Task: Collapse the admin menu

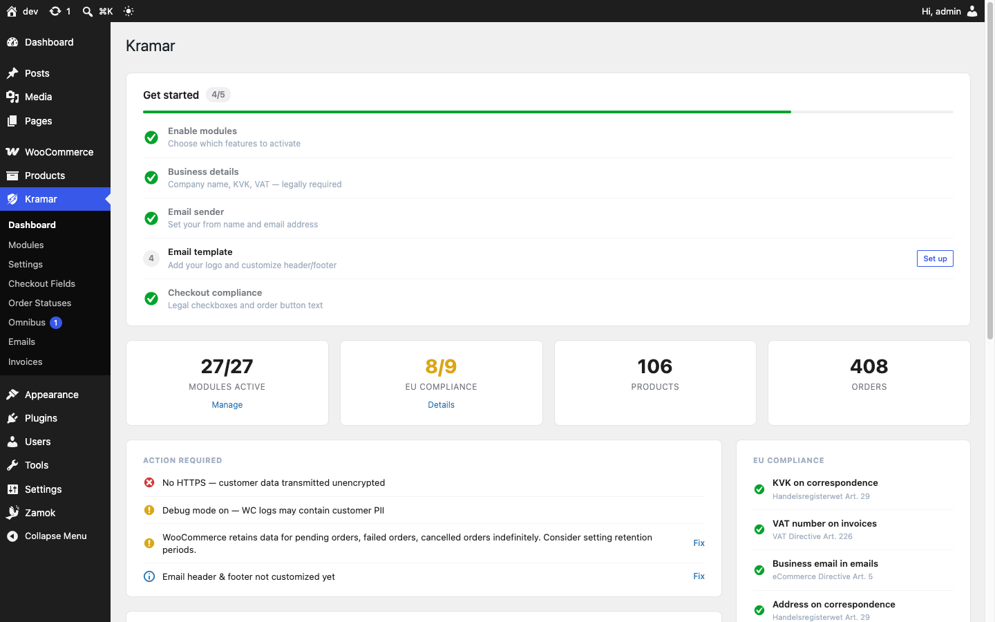Action: coord(55,536)
